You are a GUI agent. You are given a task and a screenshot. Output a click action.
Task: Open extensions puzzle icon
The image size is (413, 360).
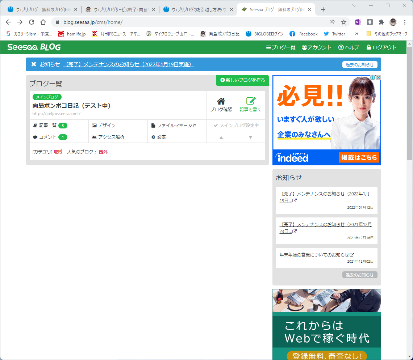[381, 22]
